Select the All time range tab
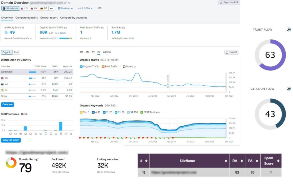This screenshot has height=195, width=293. [x=107, y=52]
